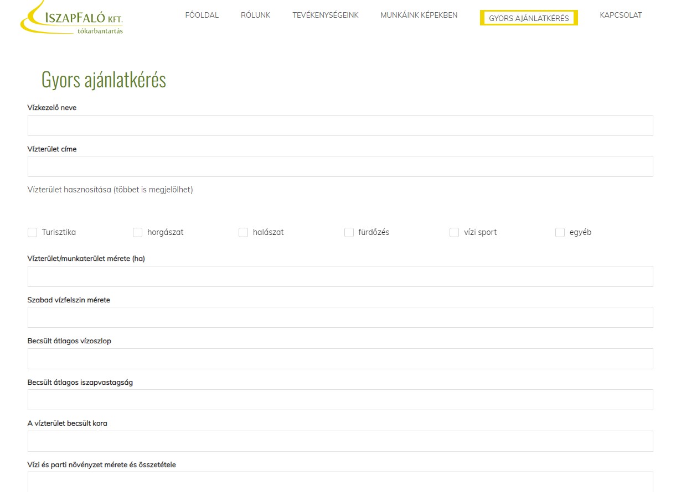Click the Becsült átlagos vízoszlop field
676x492 pixels.
[x=340, y=359]
